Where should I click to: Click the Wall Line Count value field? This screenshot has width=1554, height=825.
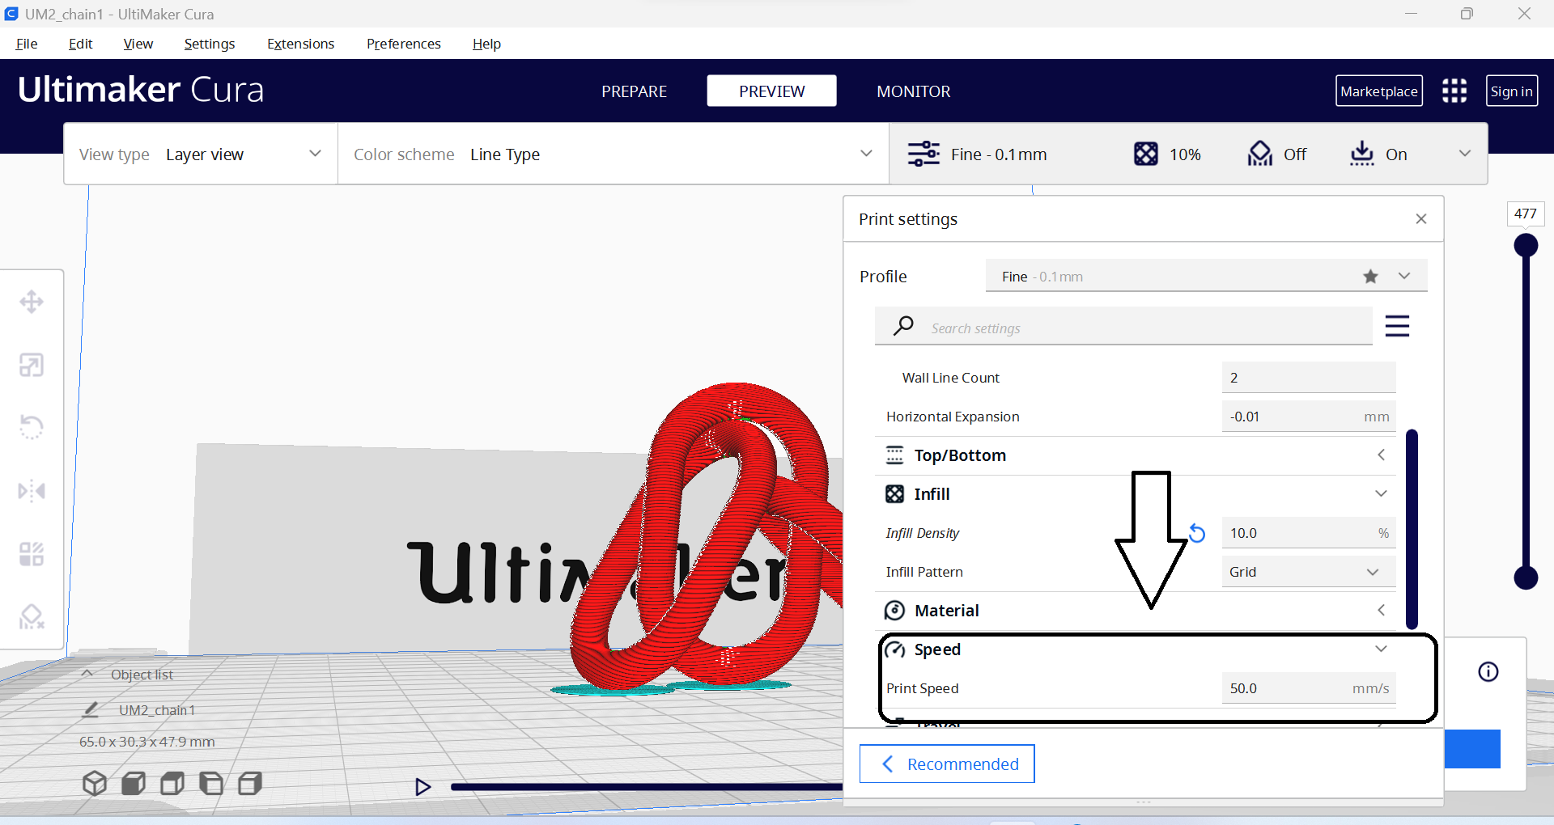[1308, 378]
